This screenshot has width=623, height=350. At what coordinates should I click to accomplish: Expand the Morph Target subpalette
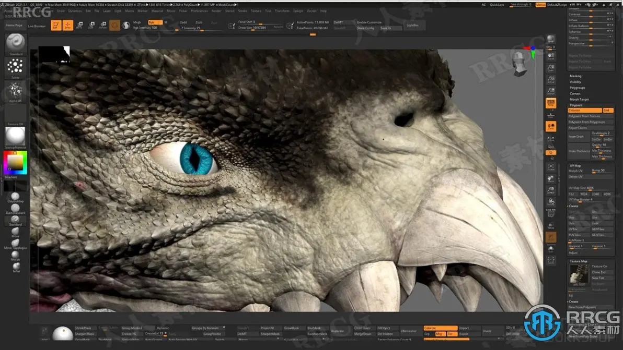(579, 100)
